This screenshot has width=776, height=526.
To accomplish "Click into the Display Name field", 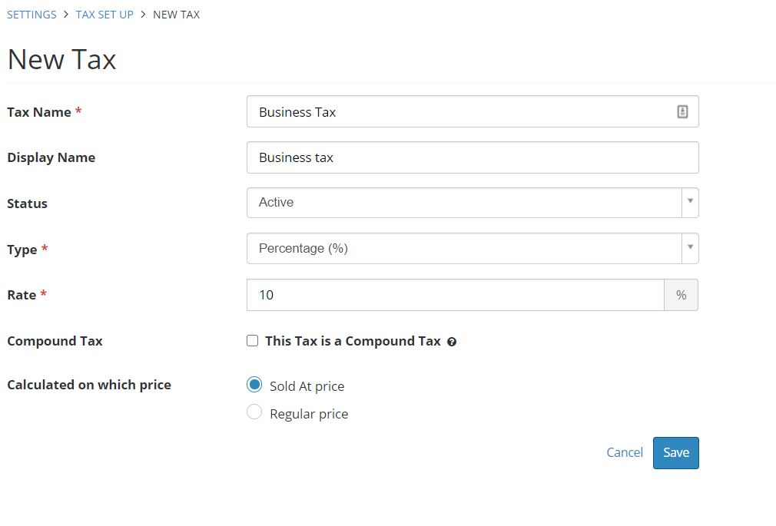I will point(472,157).
